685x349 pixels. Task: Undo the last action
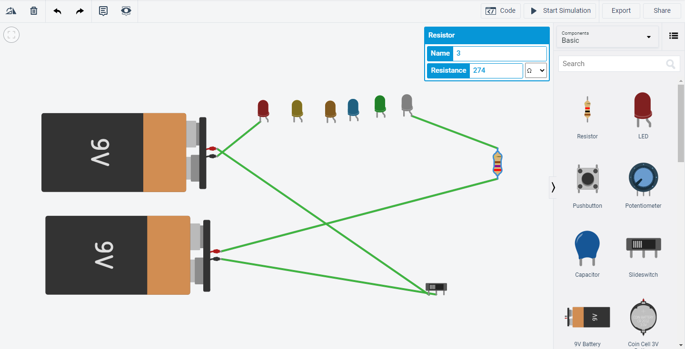click(x=57, y=10)
